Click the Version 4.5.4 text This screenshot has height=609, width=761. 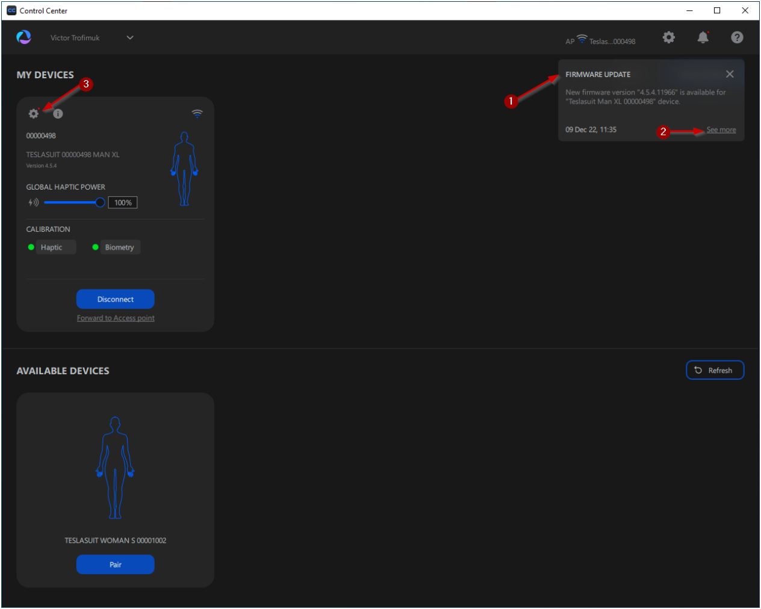tap(42, 165)
